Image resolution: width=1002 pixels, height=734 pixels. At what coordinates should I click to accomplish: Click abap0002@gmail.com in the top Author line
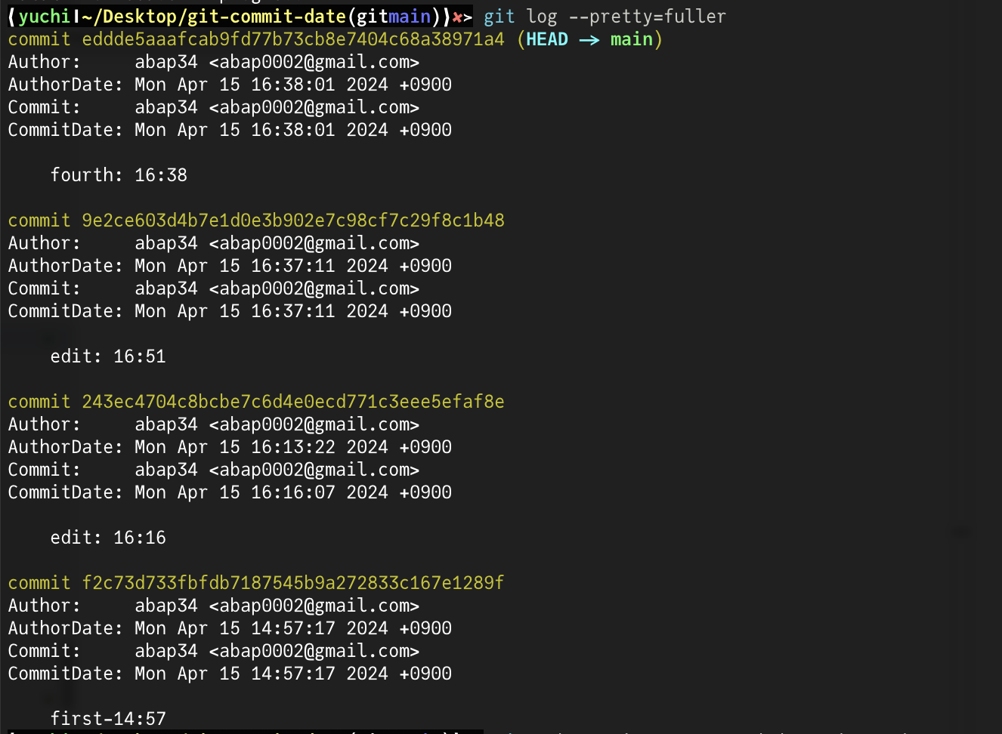click(x=314, y=62)
